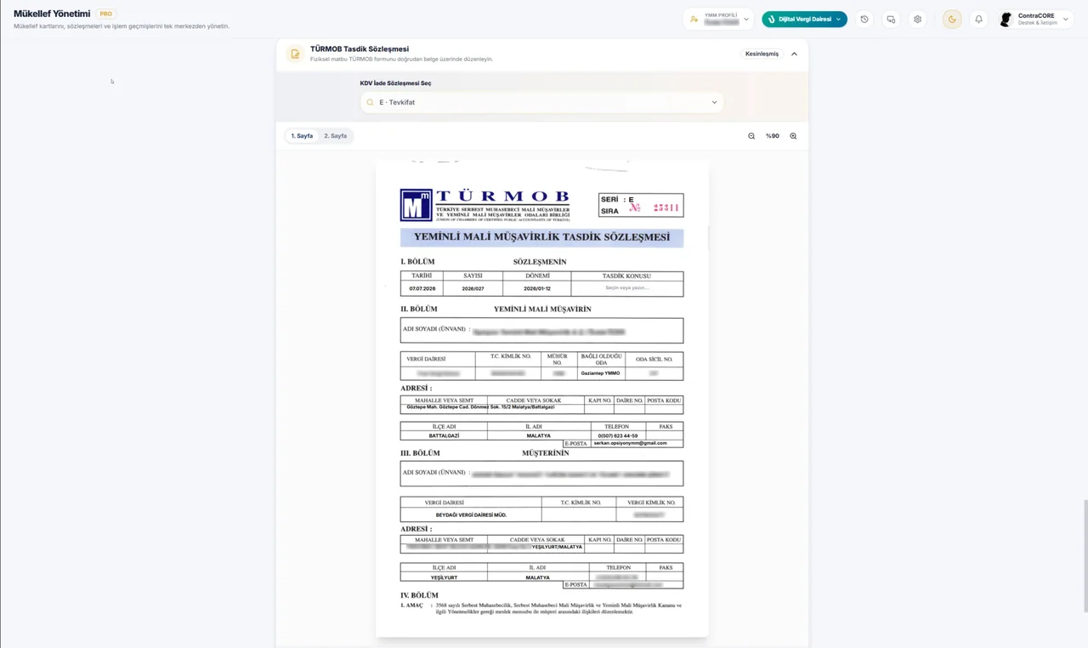Click the PRO badge next to title
Image resolution: width=1088 pixels, height=648 pixels.
(x=106, y=14)
